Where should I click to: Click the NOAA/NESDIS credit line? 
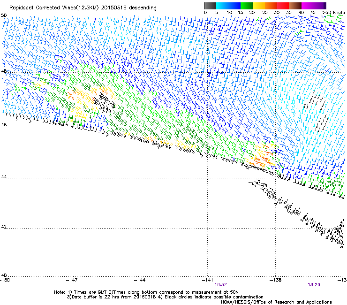276,302
